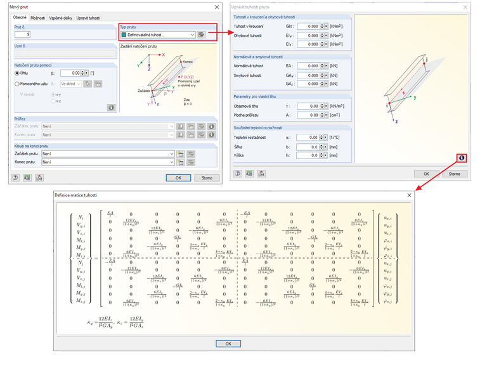Click units 0.00 icon in Upravit tuhosti prutu dialog
The image size is (482, 367).
pyautogui.click(x=249, y=174)
